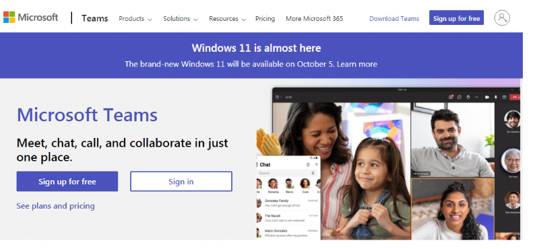The image size is (539, 249).
Task: Click the microphone icon in the hero meeting toolbar
Action: pos(496,97)
